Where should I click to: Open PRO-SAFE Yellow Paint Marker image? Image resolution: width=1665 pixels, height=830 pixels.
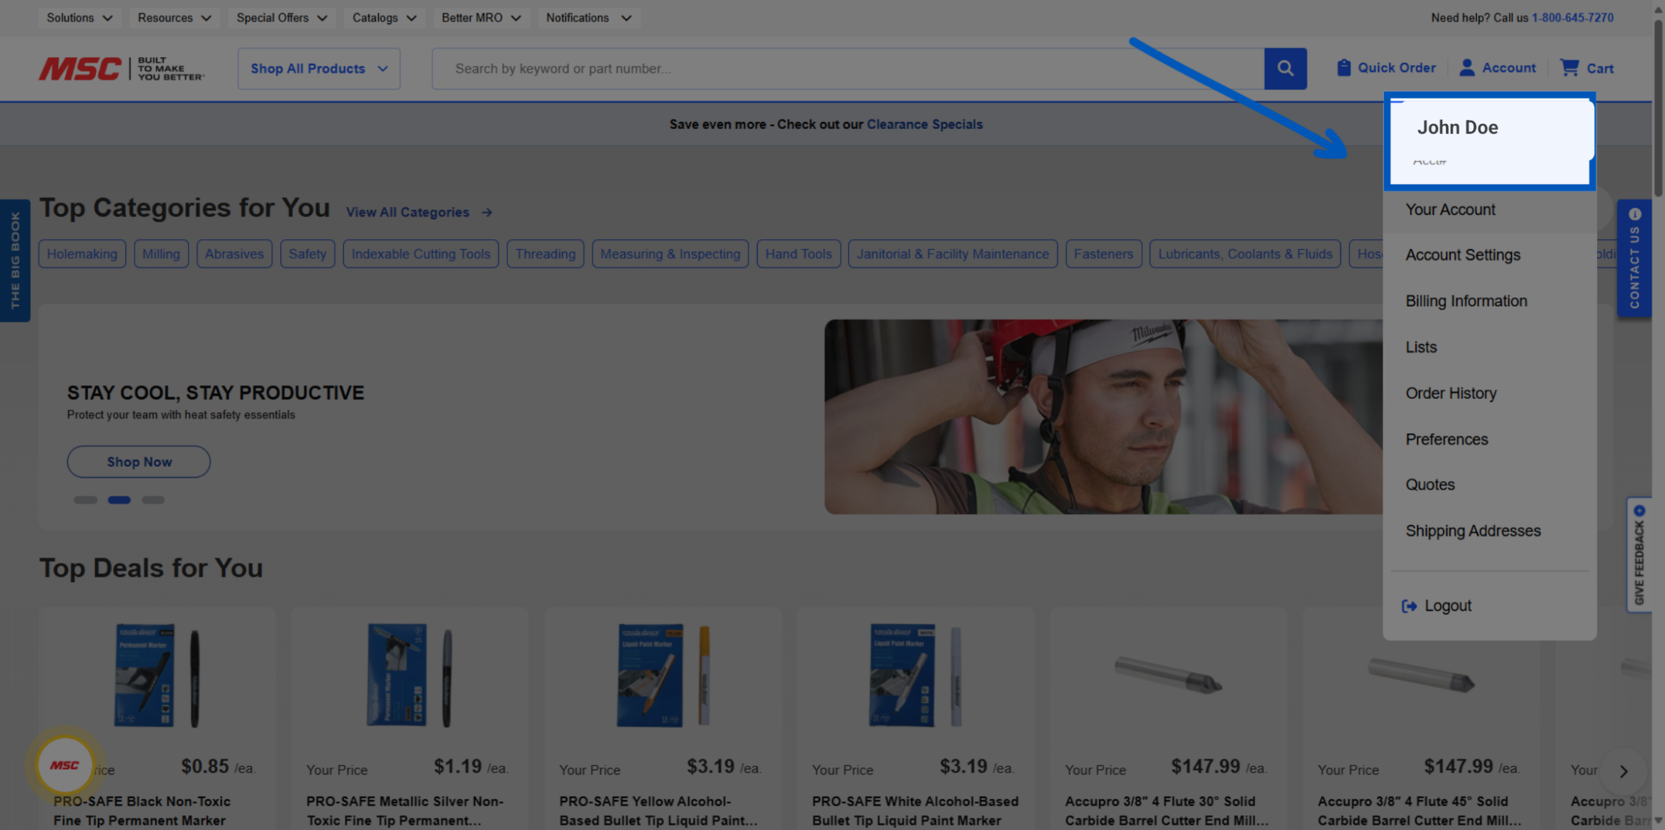point(663,675)
